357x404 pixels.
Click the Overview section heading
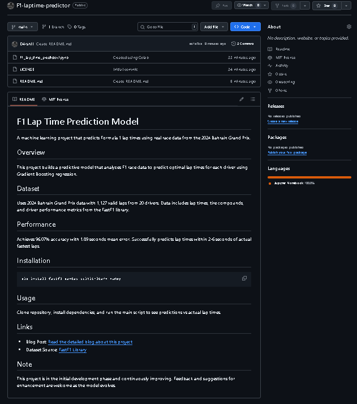coord(31,152)
